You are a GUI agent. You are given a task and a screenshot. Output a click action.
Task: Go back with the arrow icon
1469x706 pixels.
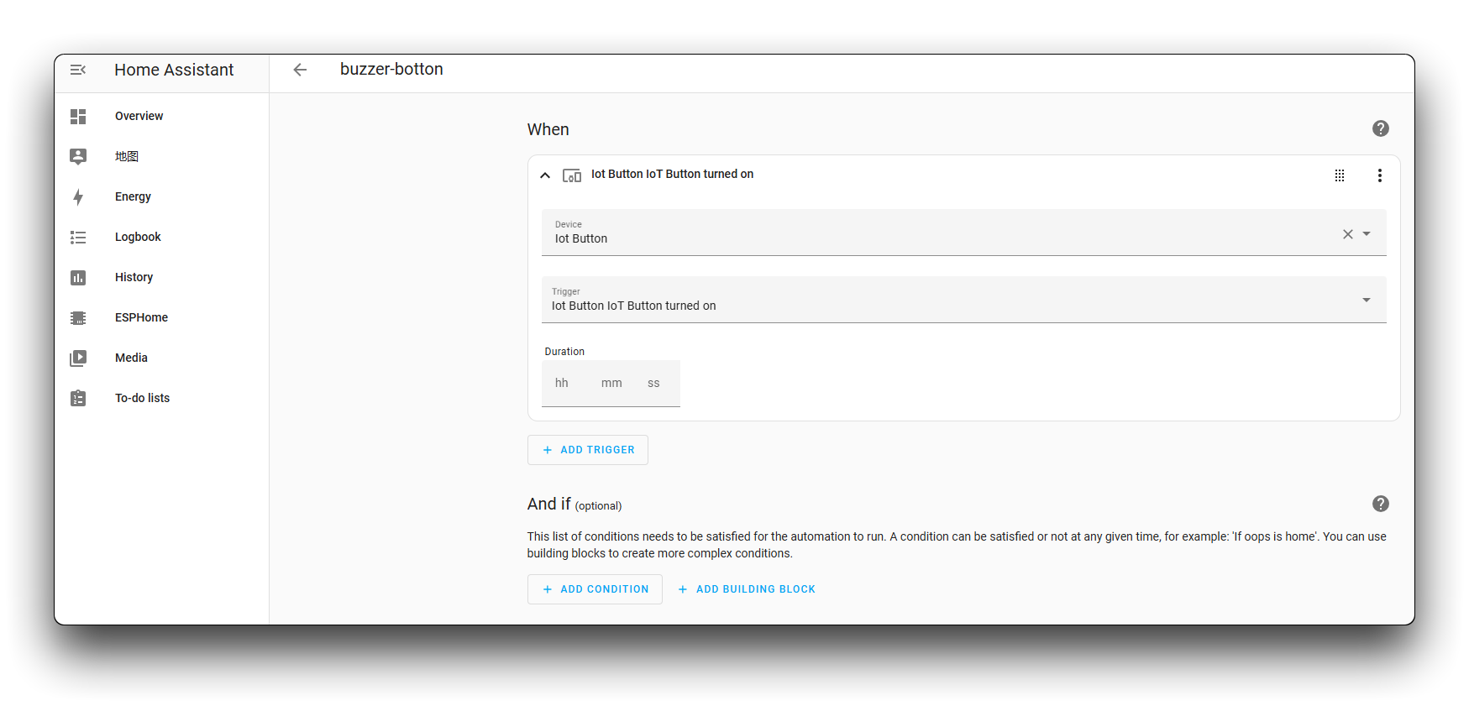pyautogui.click(x=300, y=70)
